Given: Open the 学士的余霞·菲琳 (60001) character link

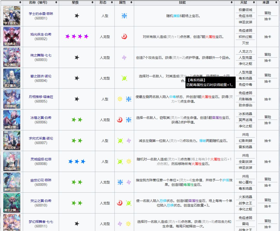Looking at the screenshot, I should tap(41, 14).
